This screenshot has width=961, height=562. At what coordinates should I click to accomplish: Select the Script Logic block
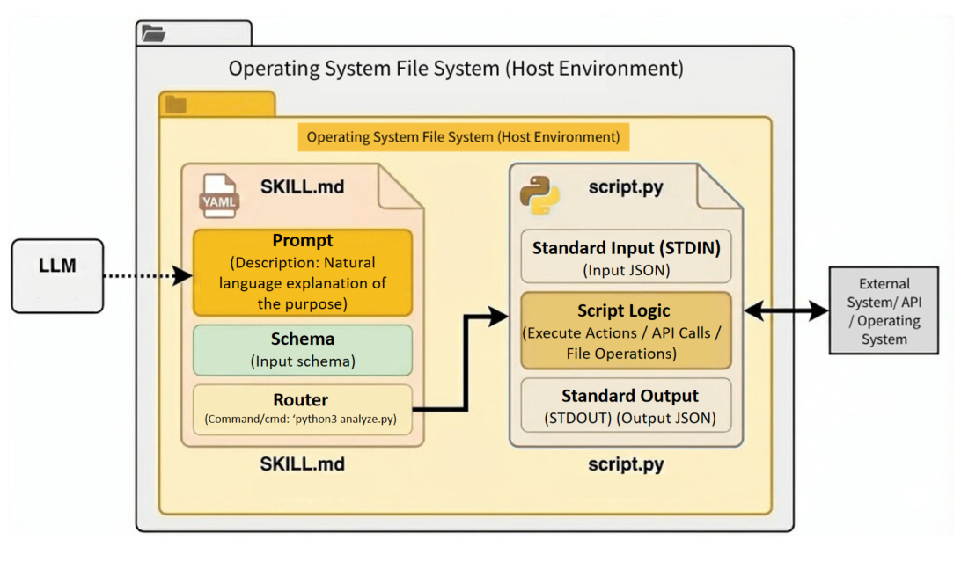coord(626,330)
